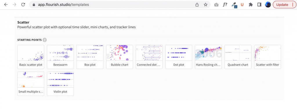Click the f? font finder extension icon
This screenshot has height=109, width=297.
click(x=225, y=5)
